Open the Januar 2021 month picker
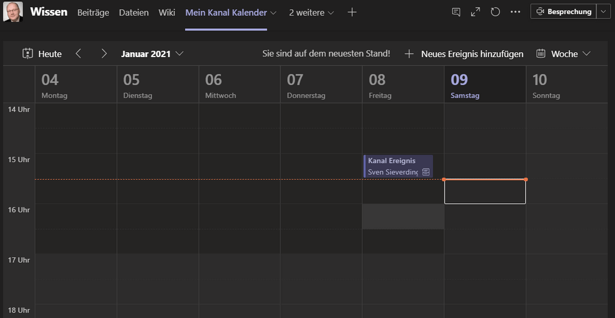 pyautogui.click(x=152, y=53)
